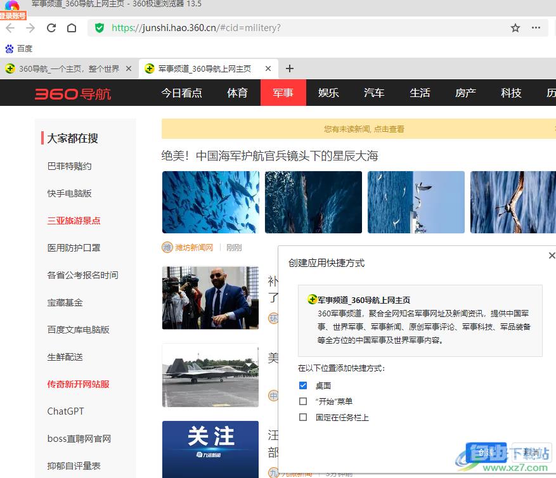Open the 房产 channel
The height and width of the screenshot is (478, 556).
pos(465,93)
